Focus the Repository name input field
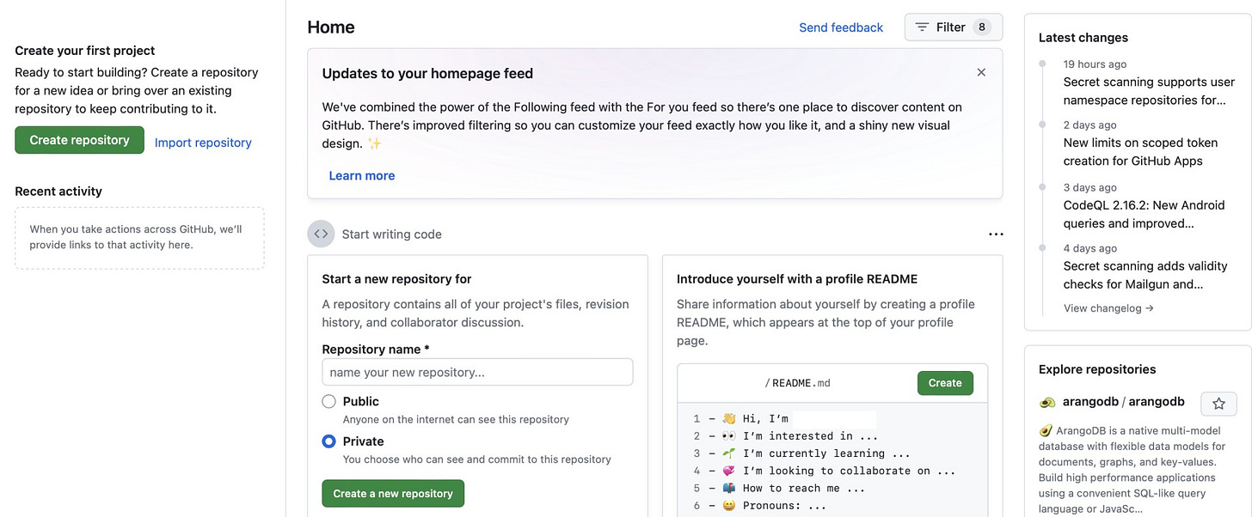Image resolution: width=1252 pixels, height=517 pixels. click(x=477, y=372)
